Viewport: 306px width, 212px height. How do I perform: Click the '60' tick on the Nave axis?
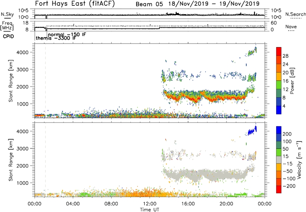(x=273, y=23)
